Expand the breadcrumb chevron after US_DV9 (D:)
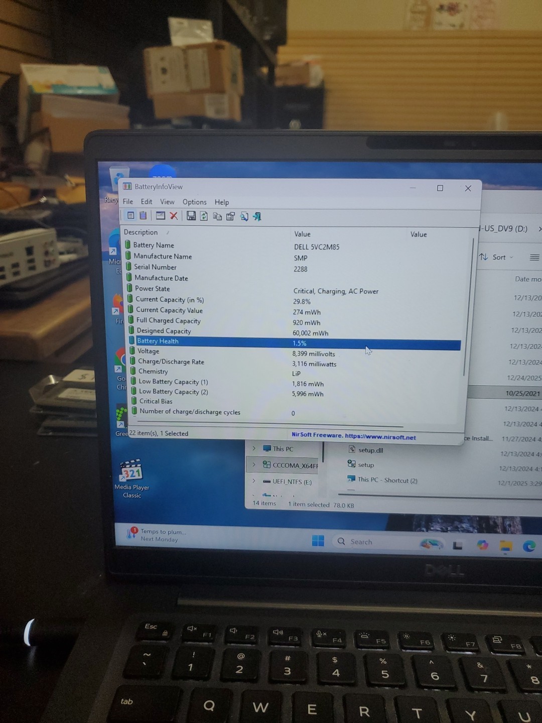Viewport: 542px width, 723px height. coord(539,229)
